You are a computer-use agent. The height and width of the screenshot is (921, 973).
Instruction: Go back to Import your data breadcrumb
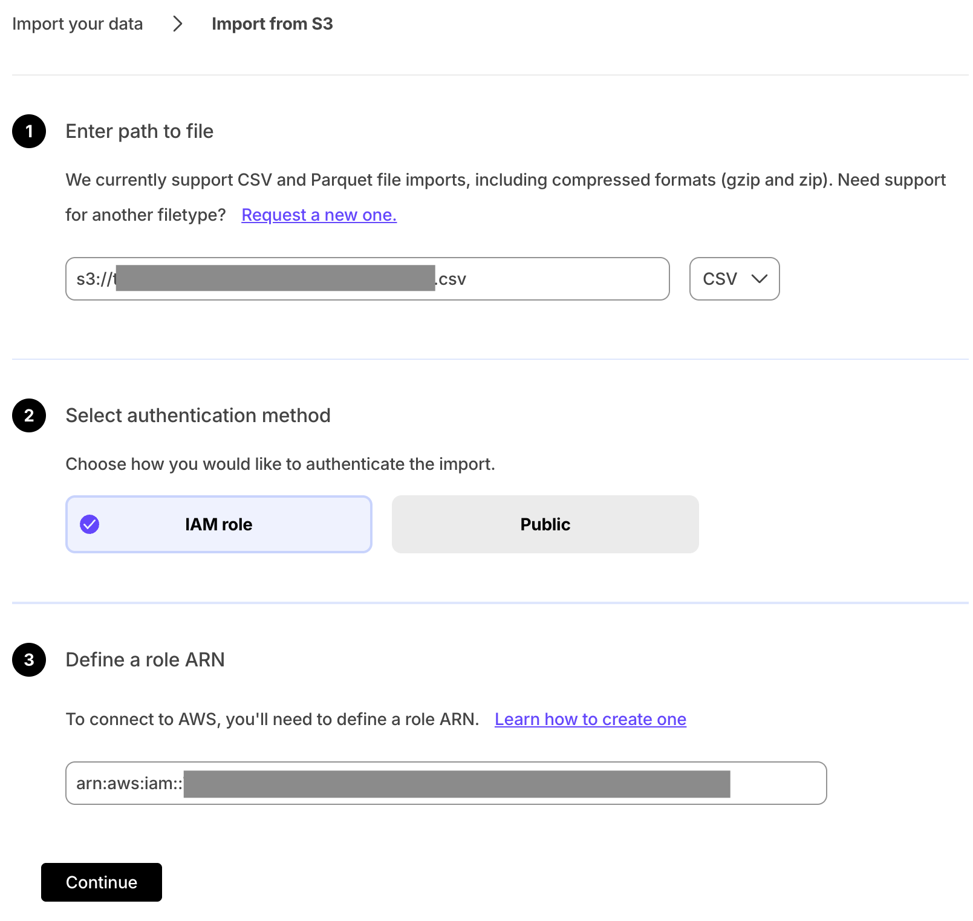click(x=77, y=24)
